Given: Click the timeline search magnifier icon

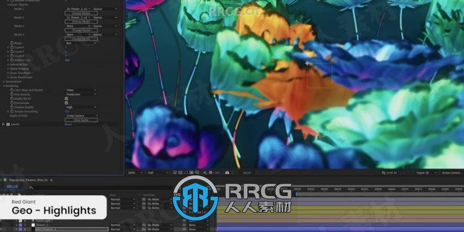Looking at the screenshot, I should click(x=31, y=187).
